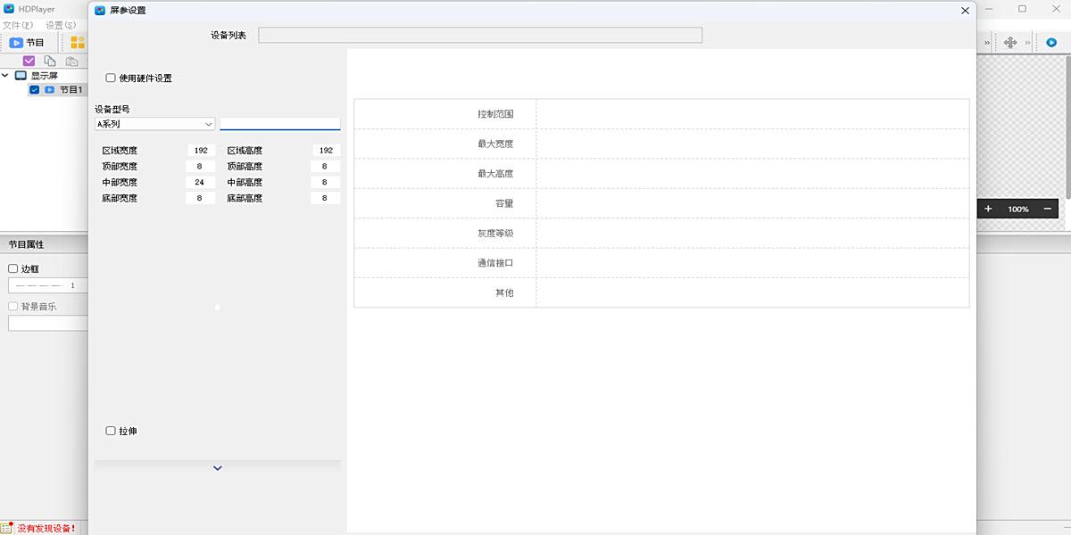The width and height of the screenshot is (1071, 535).
Task: Click the yellow grid layout toolbar icon
Action: pos(78,42)
